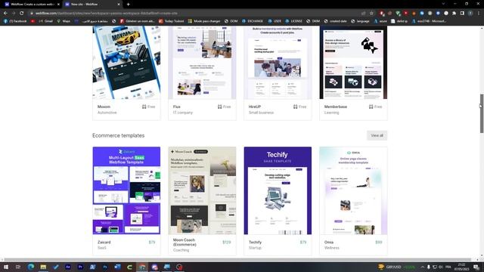Click the $79 price on Techify card
The height and width of the screenshot is (272, 484).
pos(303,242)
